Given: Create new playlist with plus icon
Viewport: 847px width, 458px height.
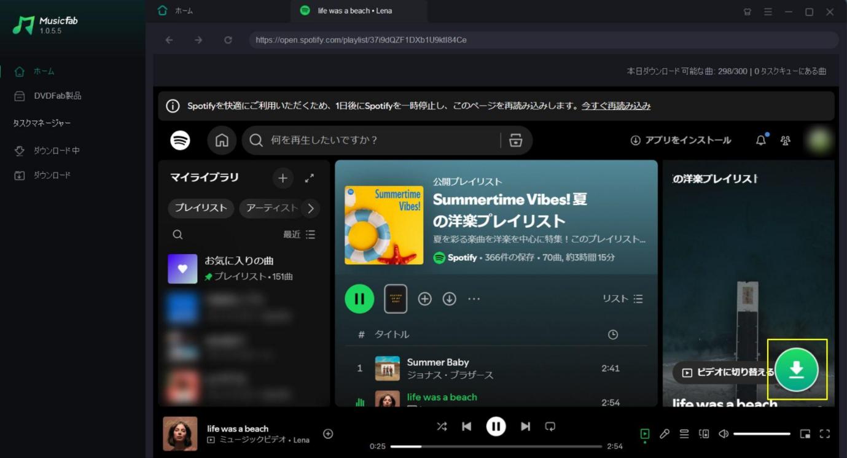Looking at the screenshot, I should tap(283, 178).
